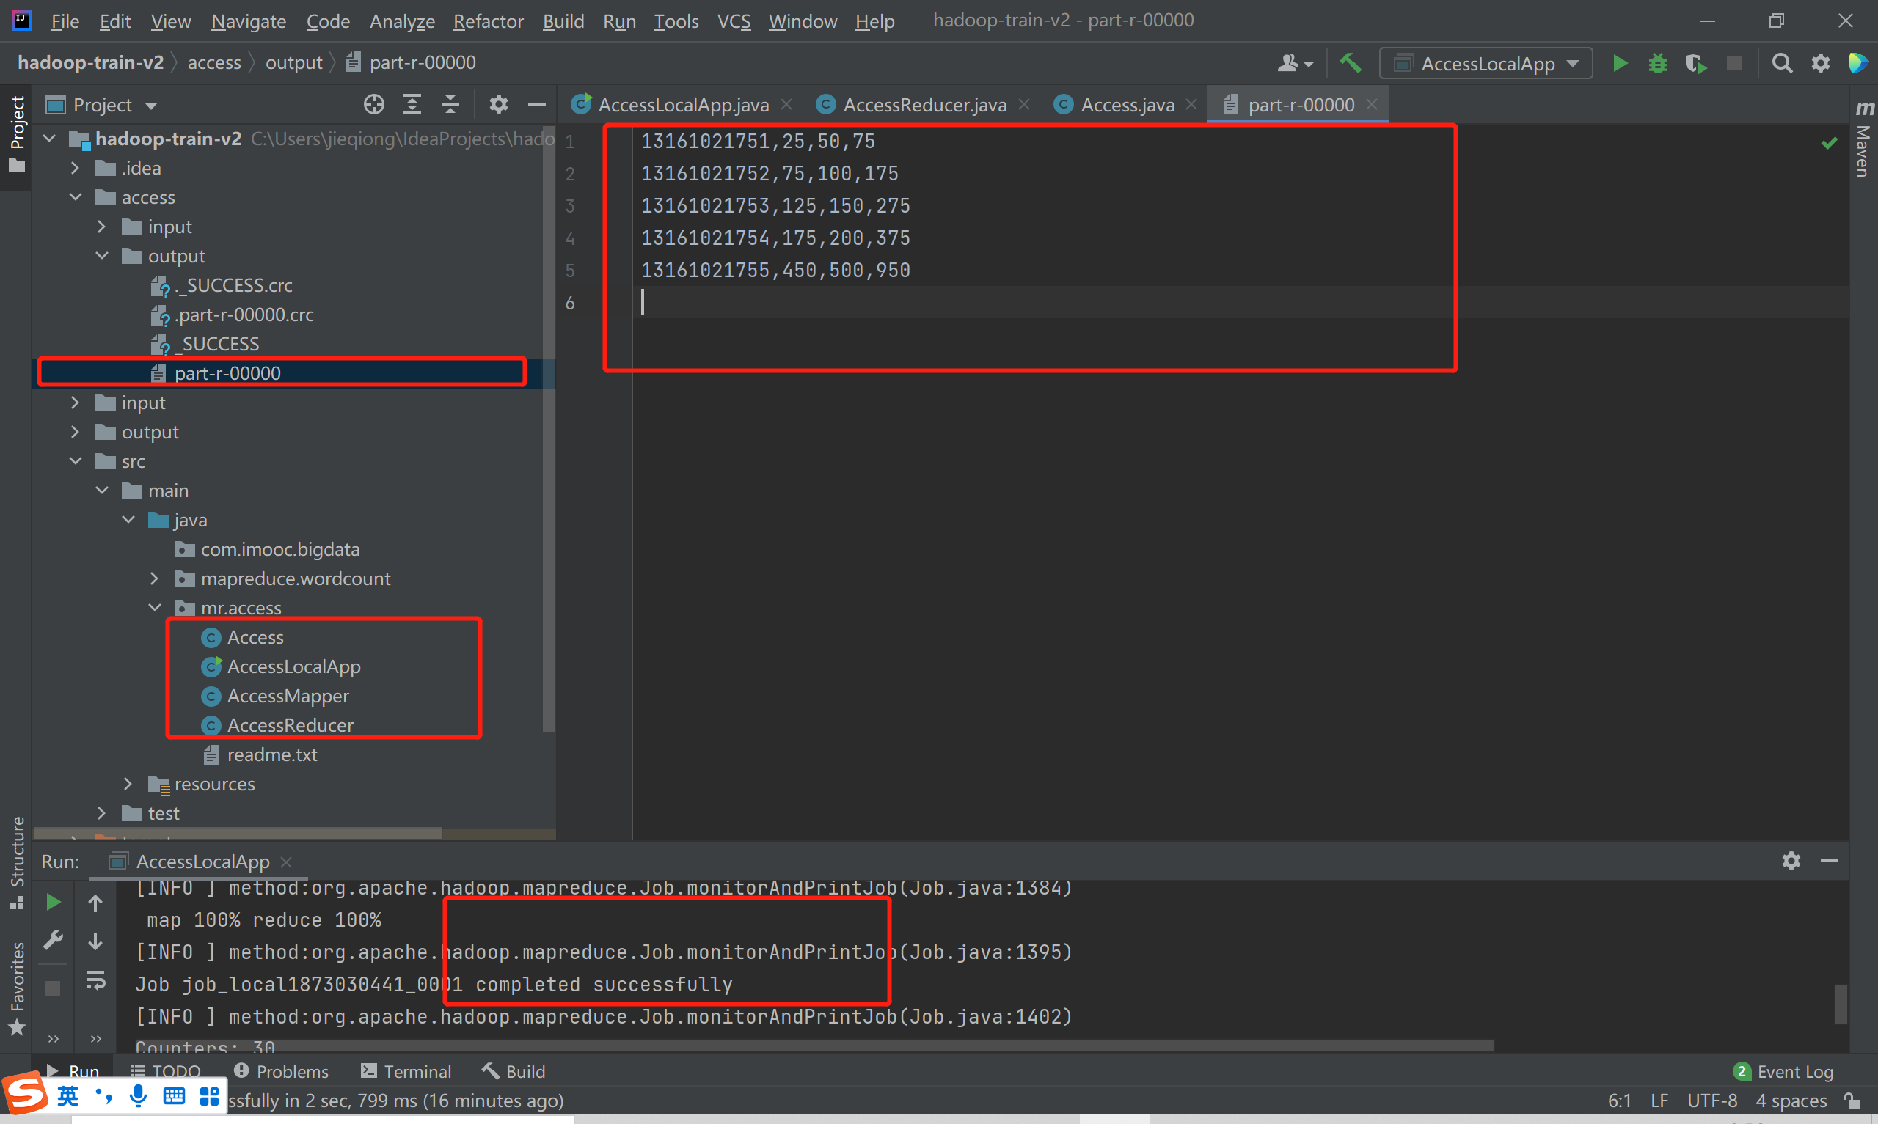Image resolution: width=1878 pixels, height=1124 pixels.
Task: Switch to AccessReducer.java tab
Action: coord(924,105)
